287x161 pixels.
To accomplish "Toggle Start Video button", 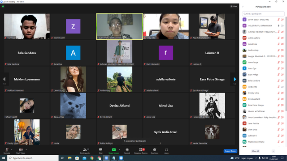I will point(21,151).
